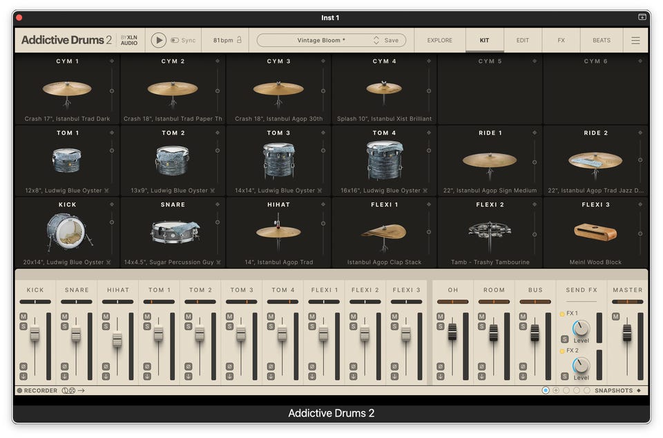The height and width of the screenshot is (438, 663).
Task: Click the down arrow icon on ROOM channel
Action: 481,376
